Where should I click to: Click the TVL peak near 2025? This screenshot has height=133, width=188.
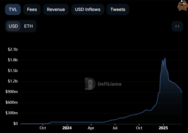[x=165, y=58]
